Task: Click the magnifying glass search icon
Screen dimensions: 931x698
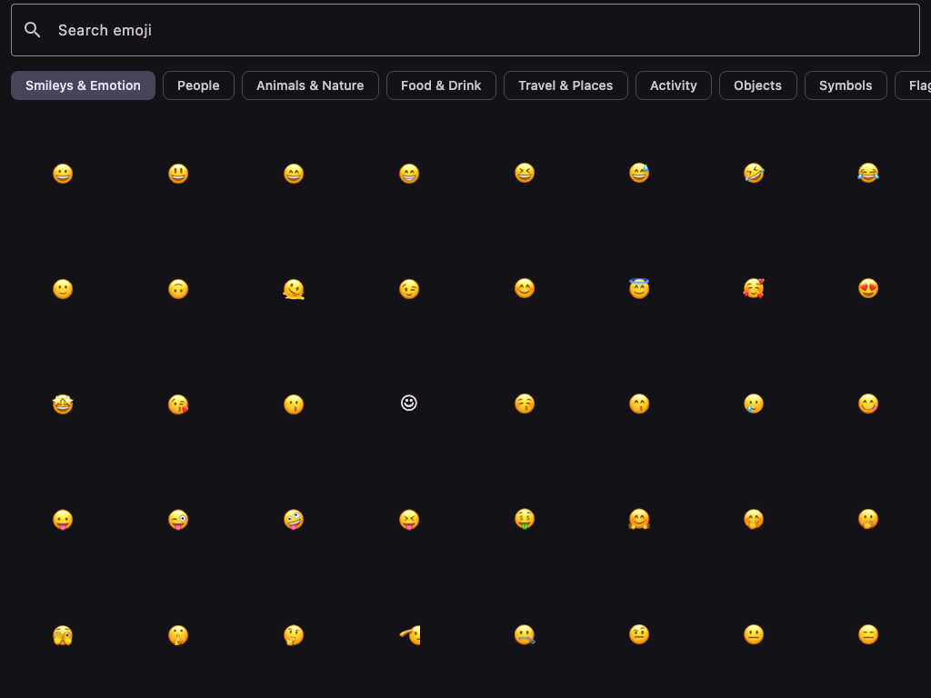Action: [x=33, y=29]
